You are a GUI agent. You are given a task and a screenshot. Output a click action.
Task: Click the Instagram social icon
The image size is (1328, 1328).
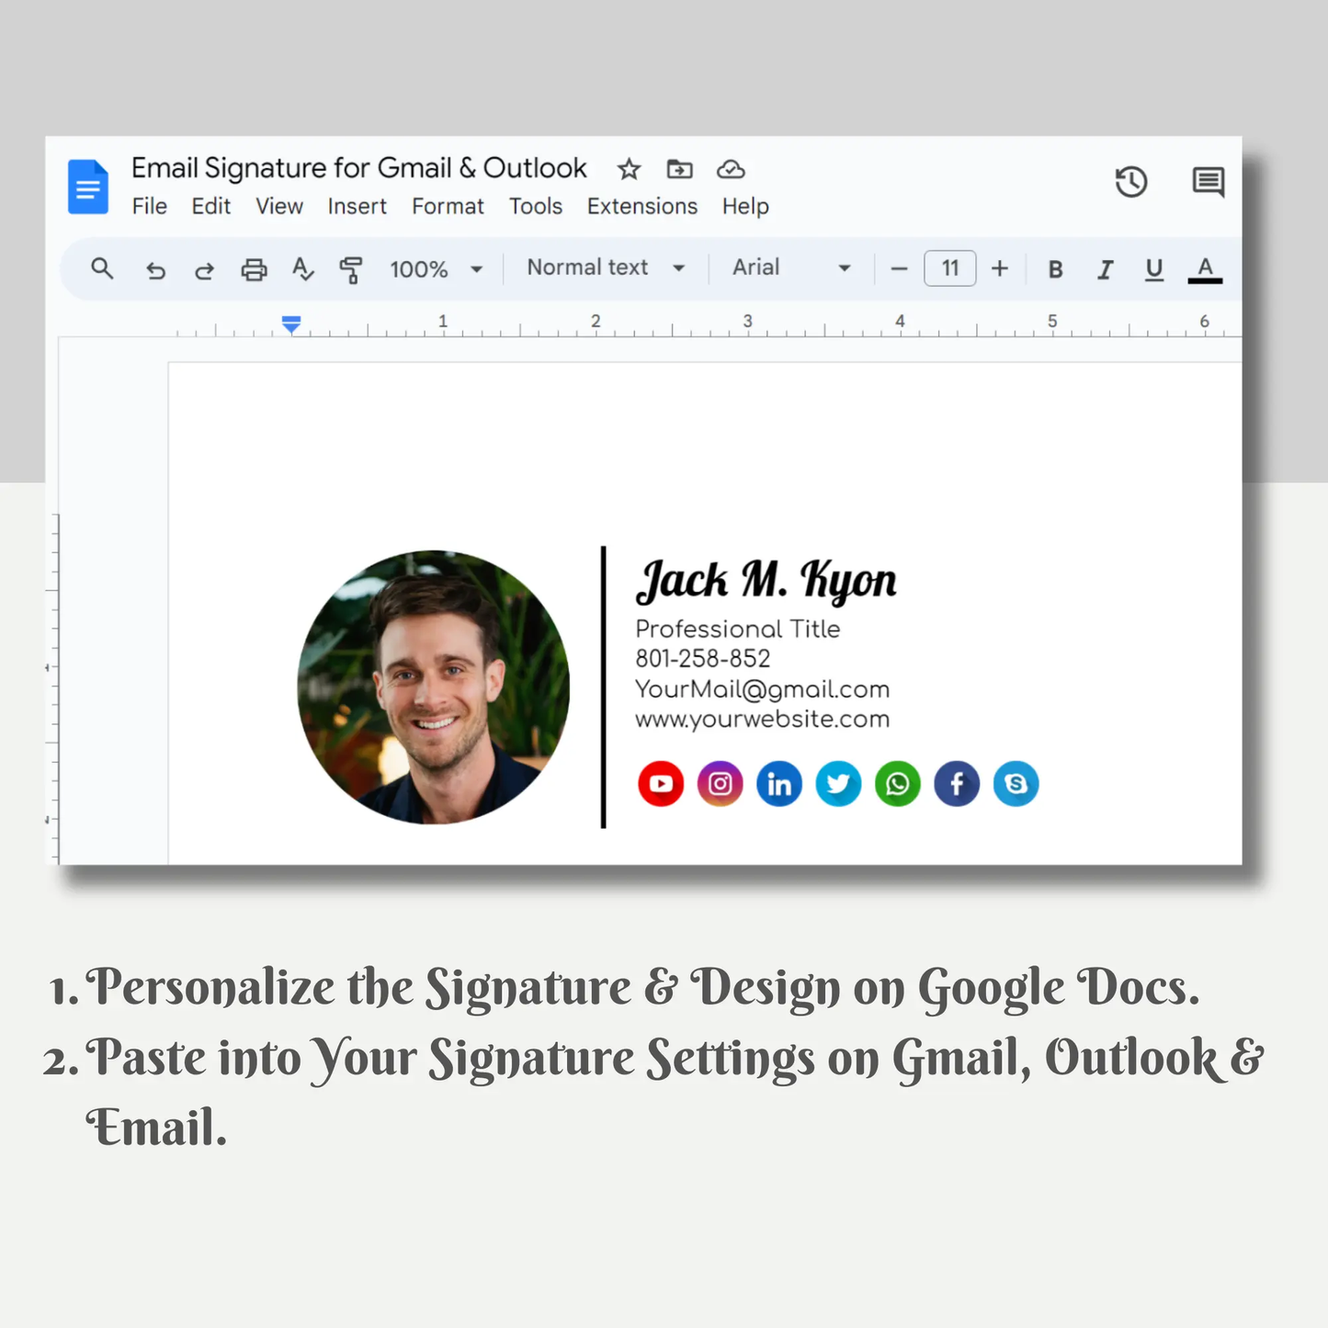point(720,784)
